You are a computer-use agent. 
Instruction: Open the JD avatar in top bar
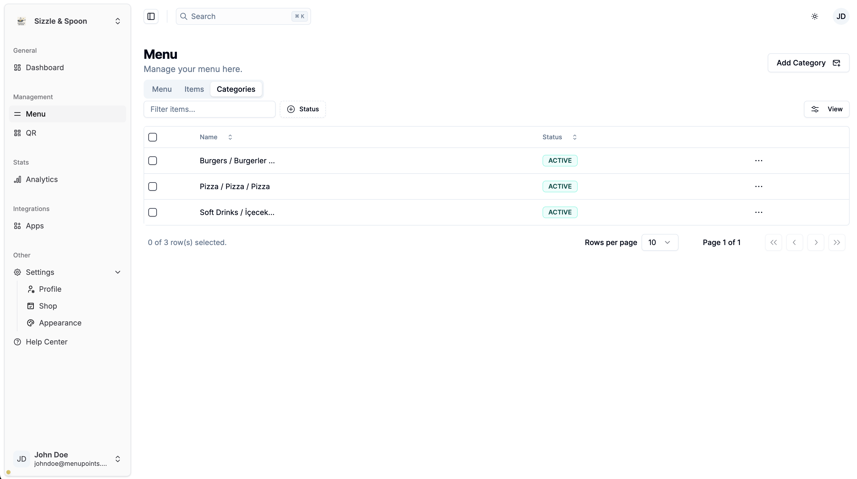pos(841,16)
